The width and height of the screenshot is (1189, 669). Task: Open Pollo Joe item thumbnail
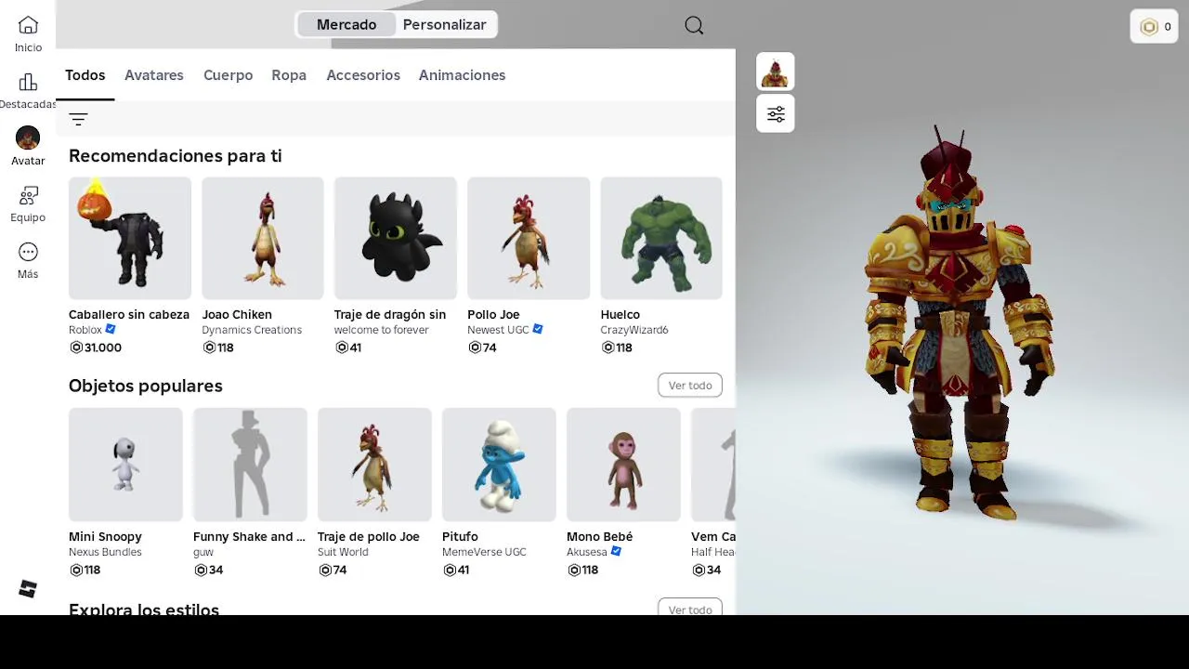pos(529,238)
